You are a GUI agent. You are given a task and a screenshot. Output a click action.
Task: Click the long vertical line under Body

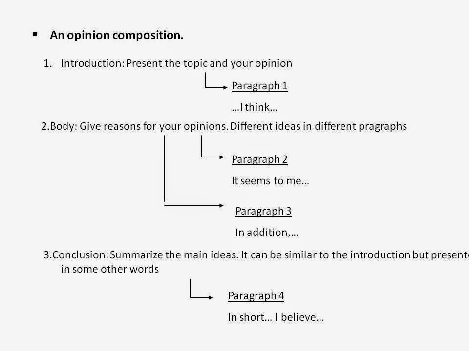click(x=164, y=168)
